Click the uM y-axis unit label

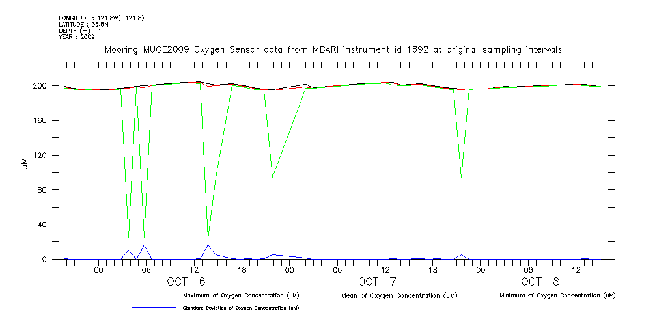(24, 163)
